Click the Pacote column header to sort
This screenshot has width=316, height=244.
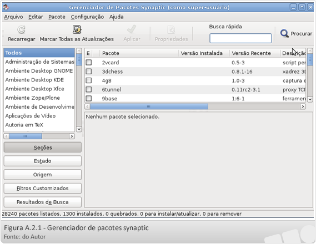coord(139,53)
